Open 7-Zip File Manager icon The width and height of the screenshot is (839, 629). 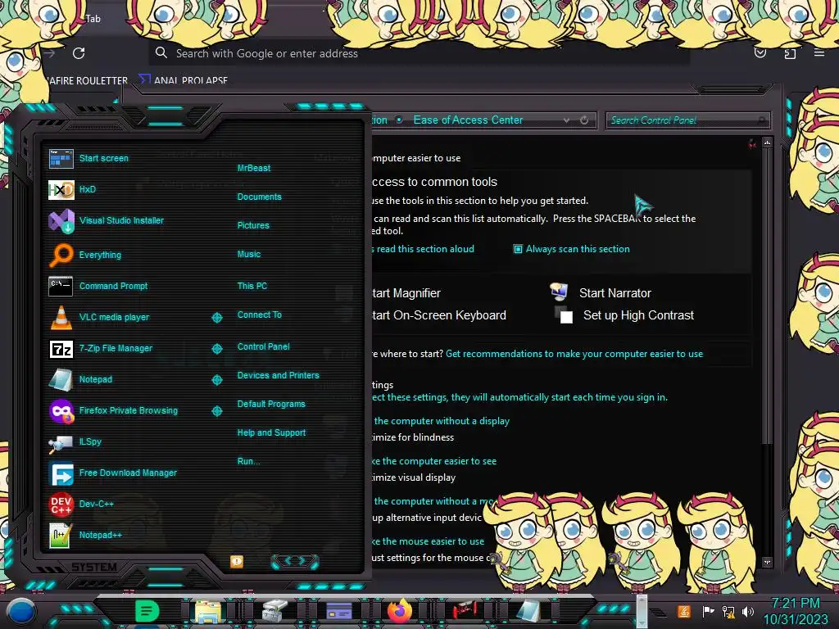61,349
